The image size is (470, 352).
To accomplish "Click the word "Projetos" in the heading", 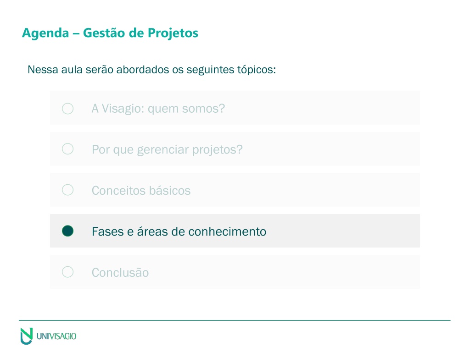I will (x=173, y=33).
